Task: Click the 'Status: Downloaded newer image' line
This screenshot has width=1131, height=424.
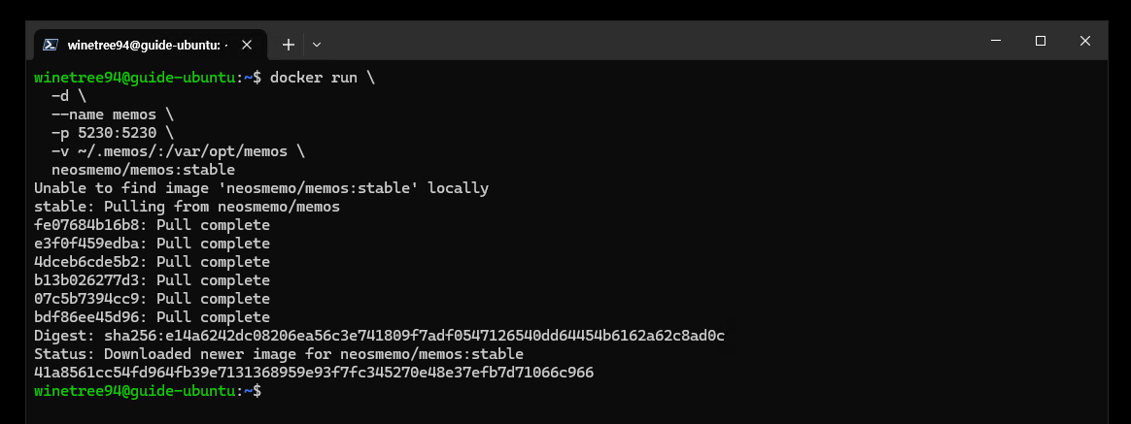Action: tap(279, 354)
